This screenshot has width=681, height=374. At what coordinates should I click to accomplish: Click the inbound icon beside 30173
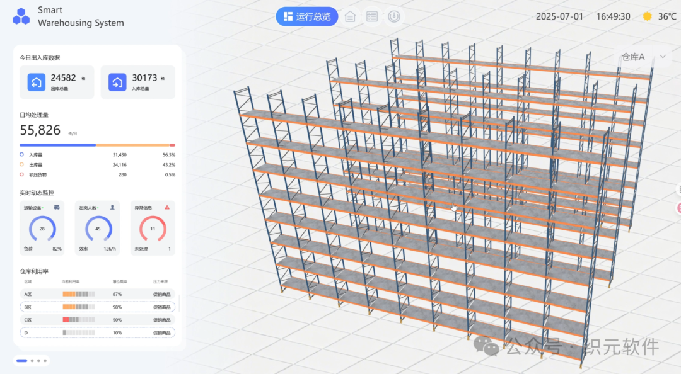[117, 82]
